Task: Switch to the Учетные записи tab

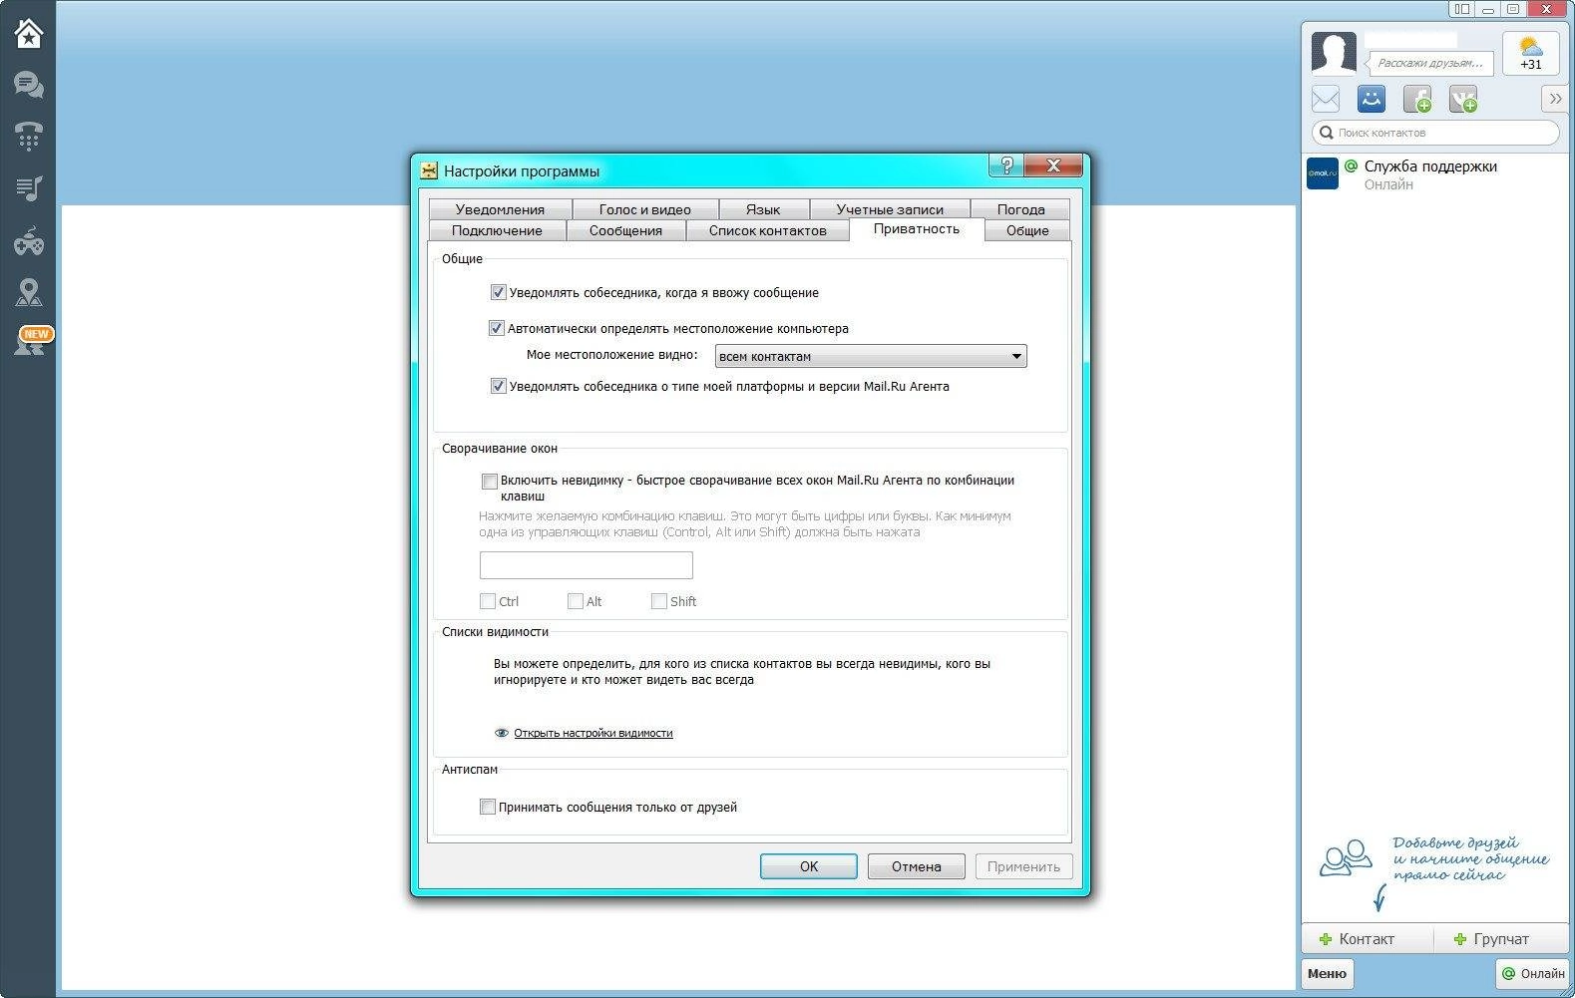Action: pos(890,209)
